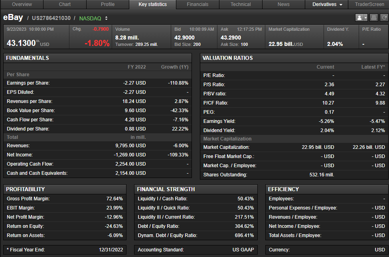Image resolution: width=389 pixels, height=257 pixels.
Task: Click the EPS growth value "-110.88%"
Action: [178, 83]
